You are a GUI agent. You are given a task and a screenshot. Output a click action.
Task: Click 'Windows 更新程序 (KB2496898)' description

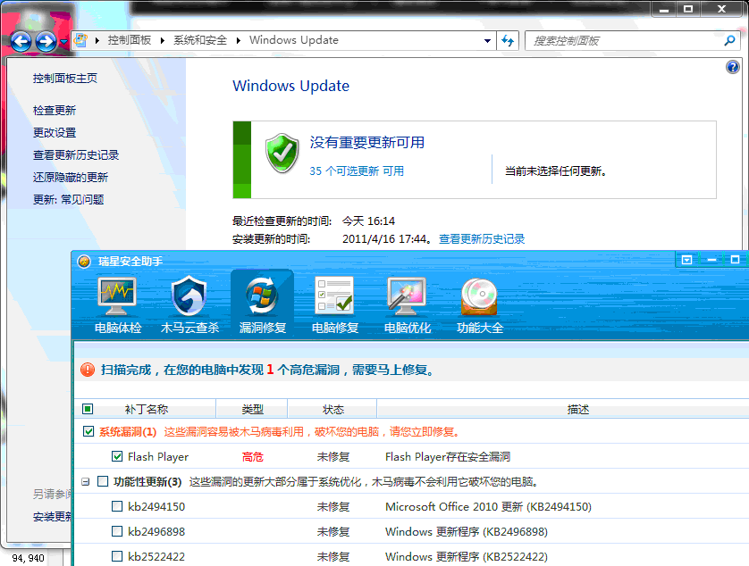pyautogui.click(x=467, y=531)
